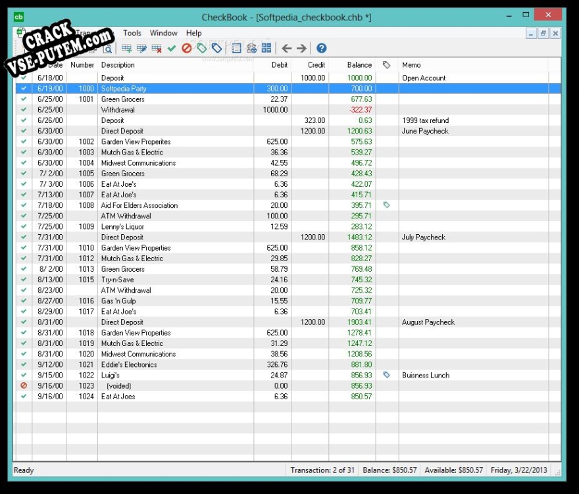Open the Tools menu
This screenshot has height=494, width=579.
pos(132,33)
